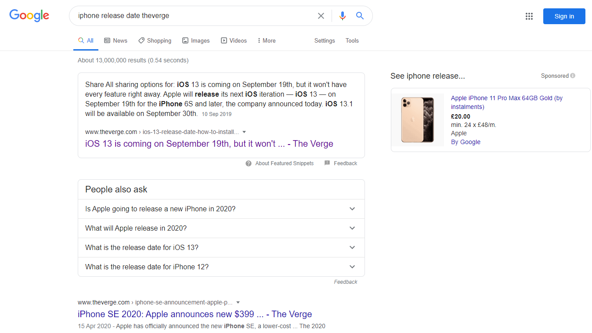
Task: Expand "Is Apple going to release a new iPhone in 2020?"
Action: [352, 209]
